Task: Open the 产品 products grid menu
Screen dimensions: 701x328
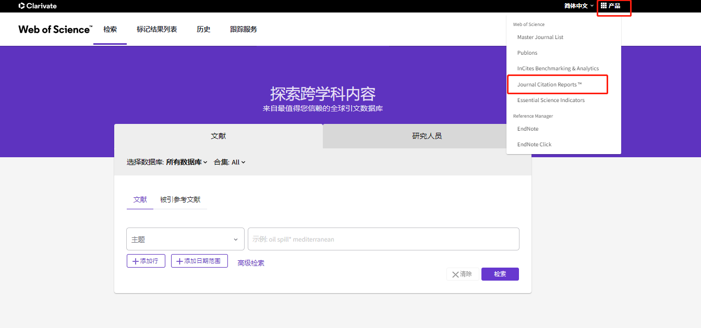Action: 611,6
